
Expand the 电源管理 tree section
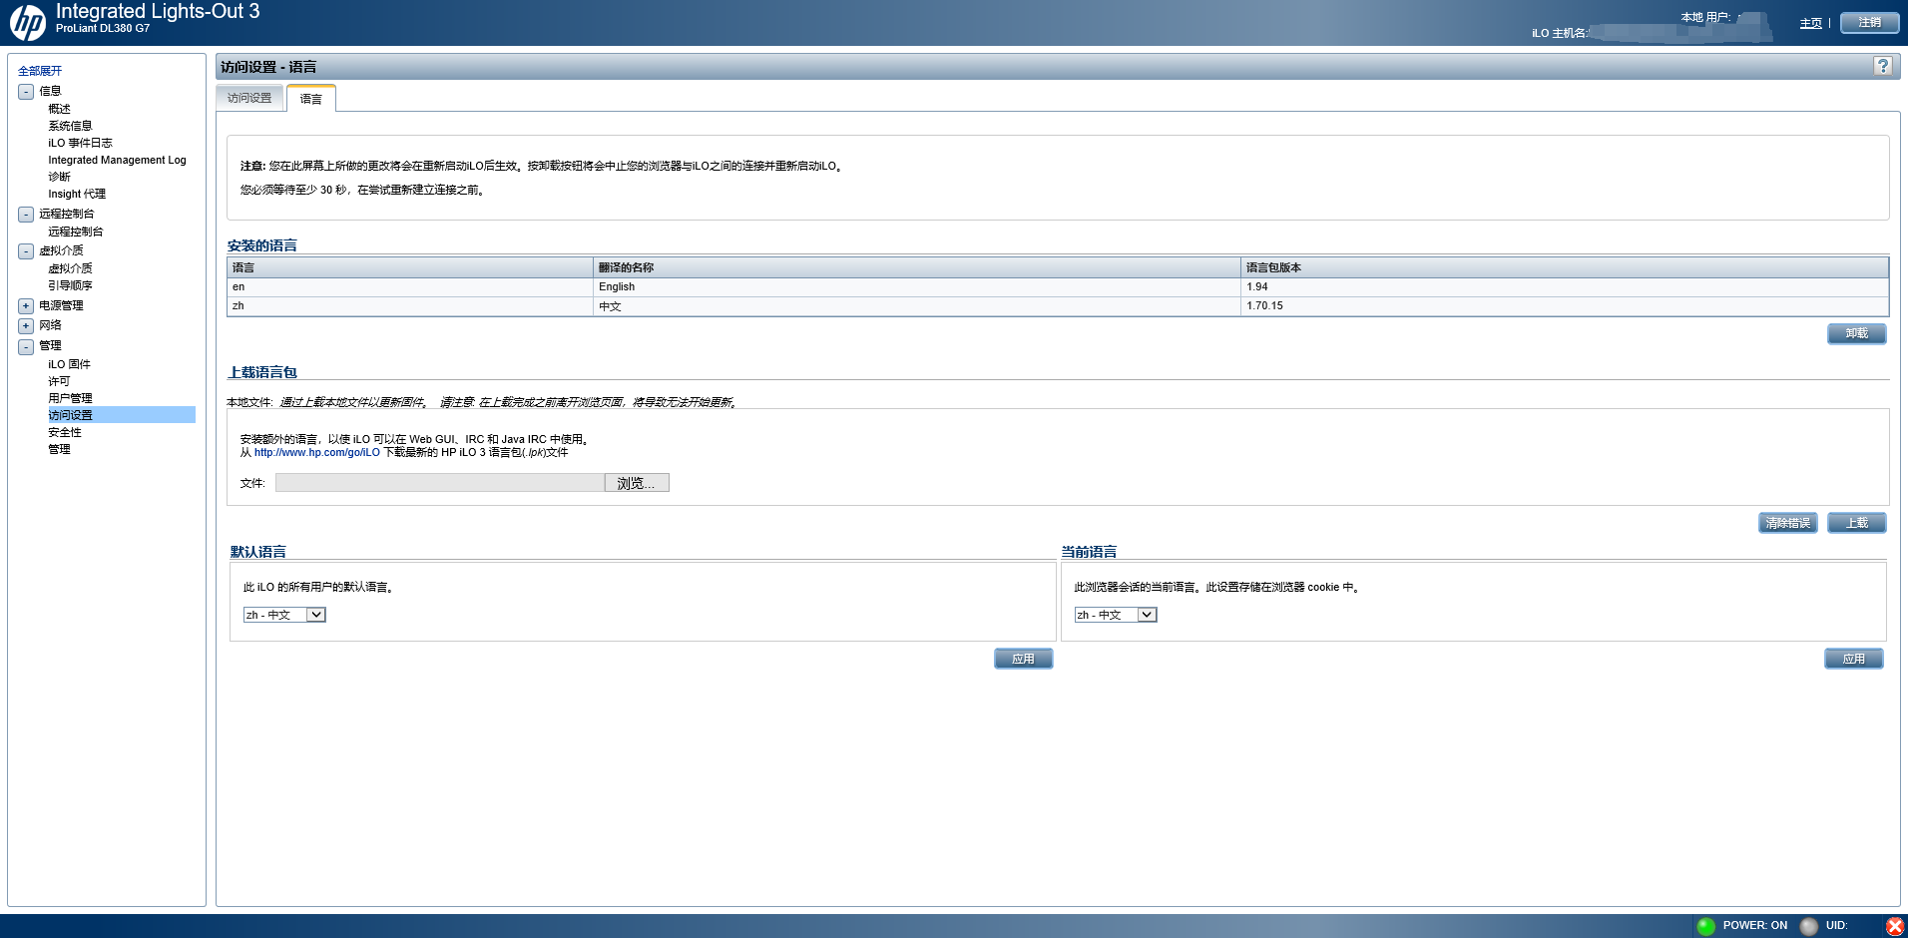pos(26,306)
